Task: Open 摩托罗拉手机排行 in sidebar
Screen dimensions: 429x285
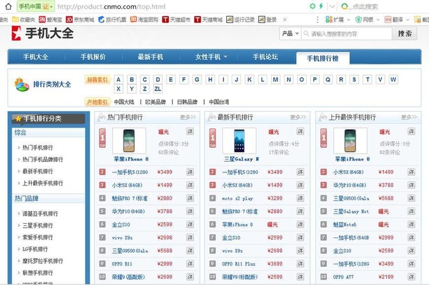Action: coord(43,261)
